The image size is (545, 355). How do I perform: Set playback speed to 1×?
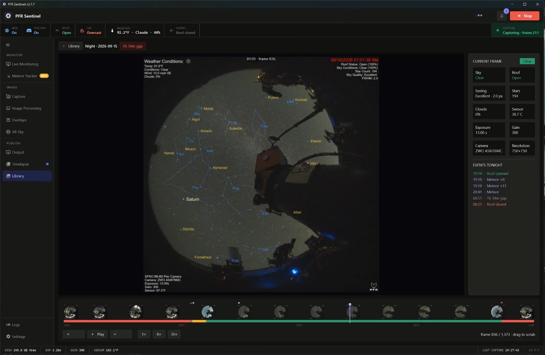point(144,334)
